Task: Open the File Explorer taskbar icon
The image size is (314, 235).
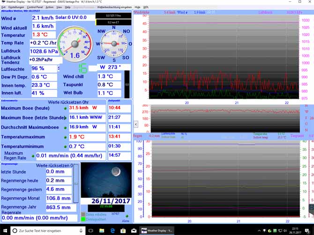Action: tap(102, 231)
